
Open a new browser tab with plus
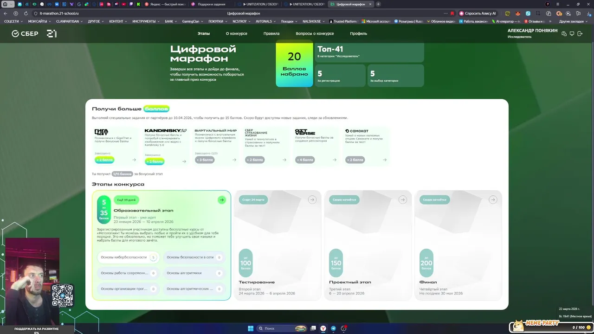378,4
